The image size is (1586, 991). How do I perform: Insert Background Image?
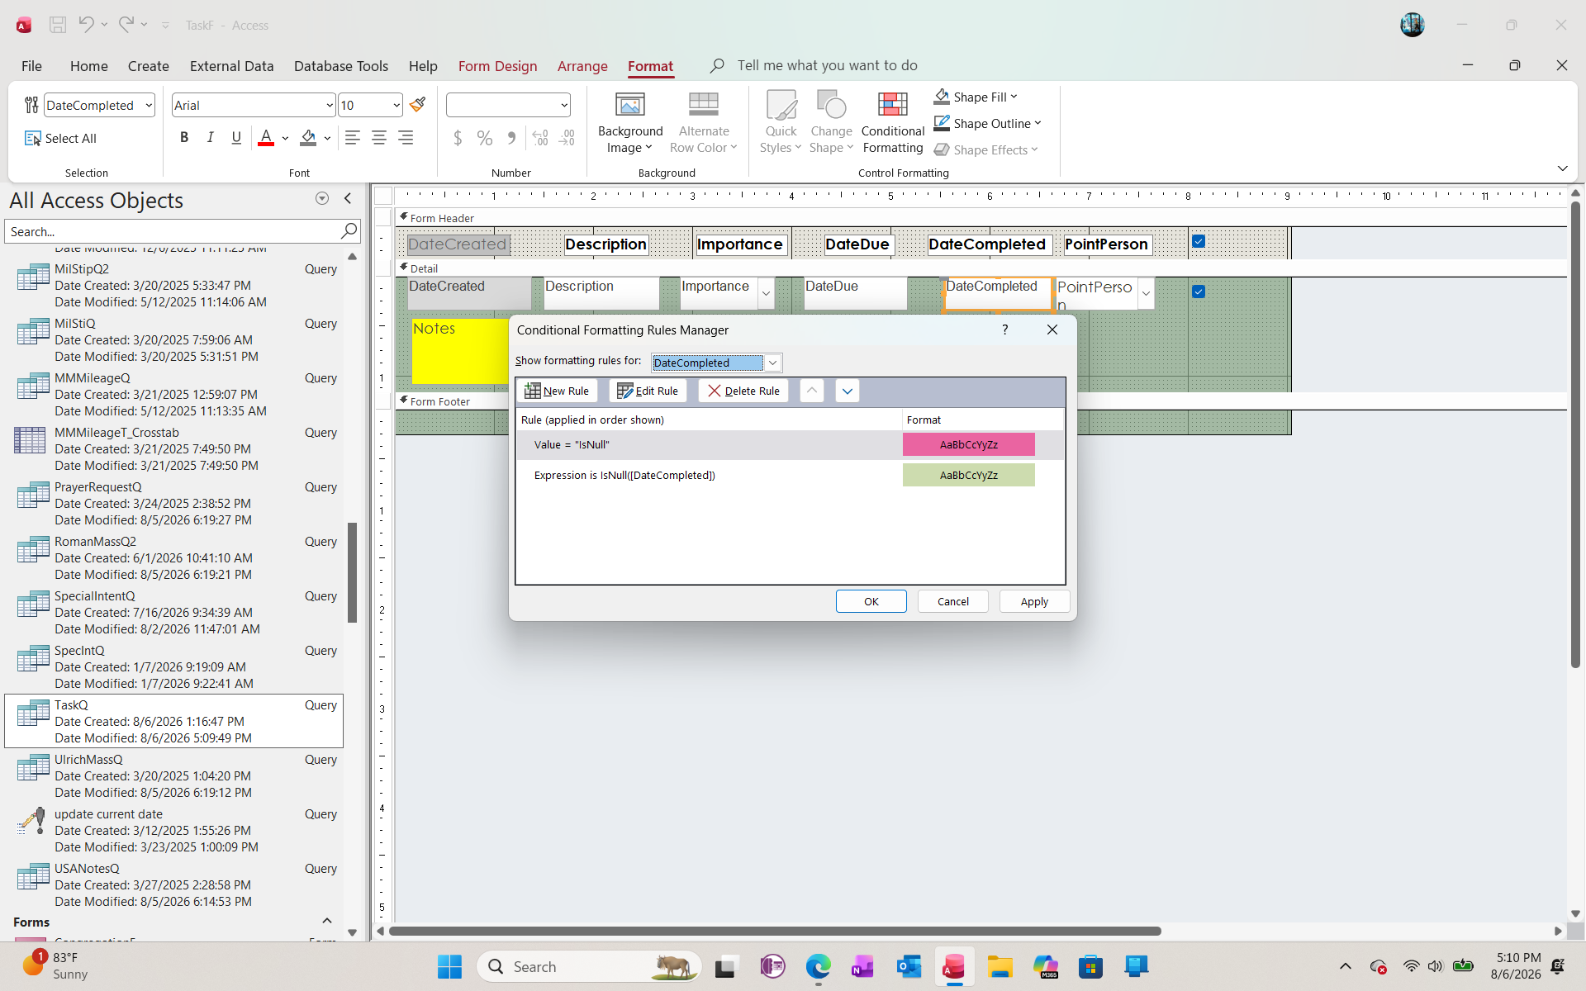point(630,122)
